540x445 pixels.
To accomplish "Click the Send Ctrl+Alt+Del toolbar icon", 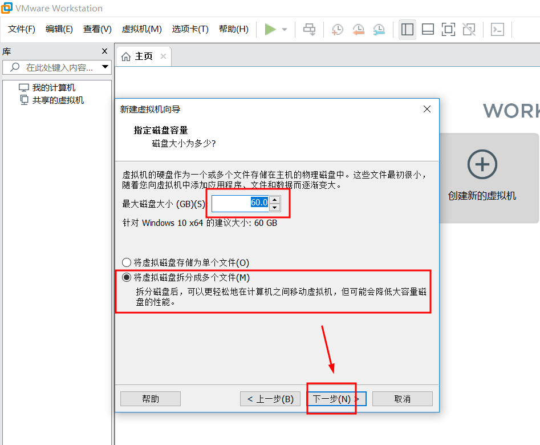I will [x=309, y=29].
